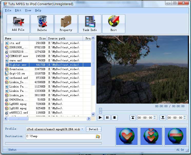Sort by the Size column header

(38, 38)
